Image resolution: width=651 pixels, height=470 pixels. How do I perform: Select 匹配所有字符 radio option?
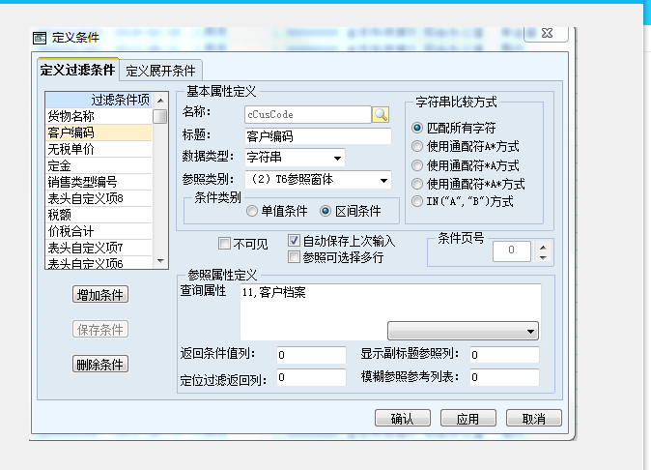pyautogui.click(x=417, y=128)
